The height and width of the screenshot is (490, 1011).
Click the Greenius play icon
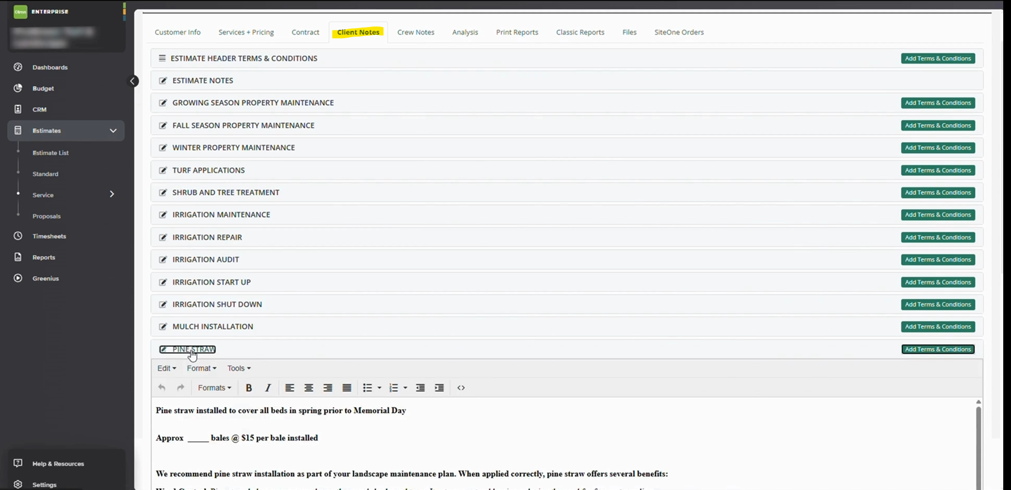pyautogui.click(x=18, y=278)
